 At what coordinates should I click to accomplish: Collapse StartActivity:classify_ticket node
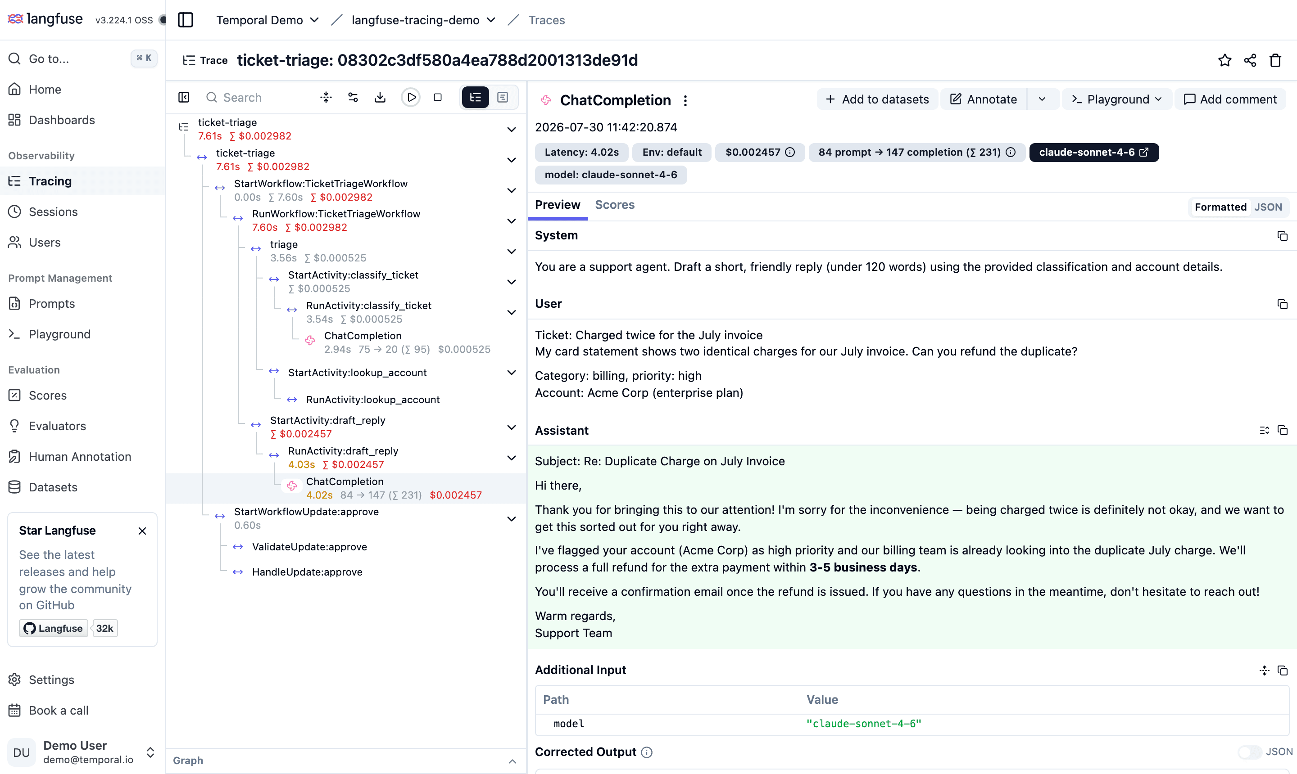point(512,282)
